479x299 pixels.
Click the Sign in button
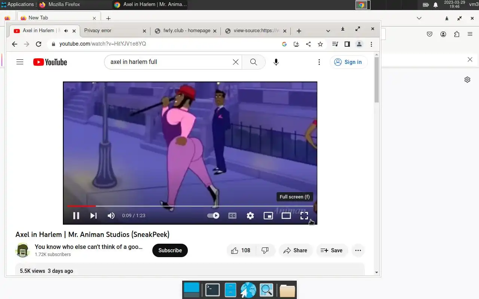pyautogui.click(x=348, y=62)
